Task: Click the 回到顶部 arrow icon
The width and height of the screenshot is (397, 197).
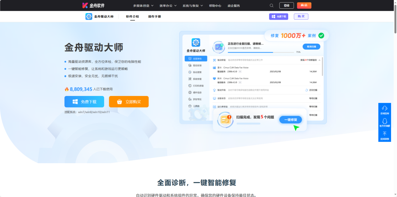Action: pyautogui.click(x=384, y=134)
